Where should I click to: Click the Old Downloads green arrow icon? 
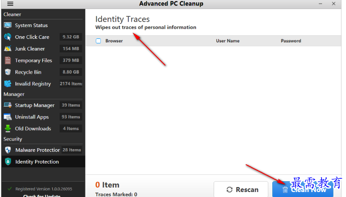[8, 128]
